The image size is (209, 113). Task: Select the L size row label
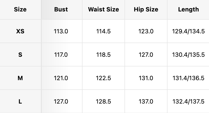20,102
